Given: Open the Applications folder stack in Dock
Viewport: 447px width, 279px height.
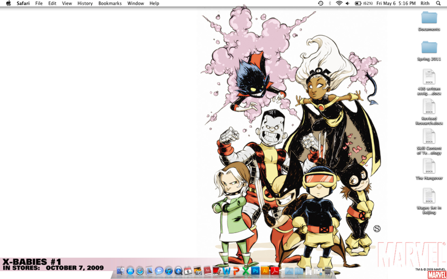Looking at the screenshot, I should pyautogui.click(x=289, y=271).
